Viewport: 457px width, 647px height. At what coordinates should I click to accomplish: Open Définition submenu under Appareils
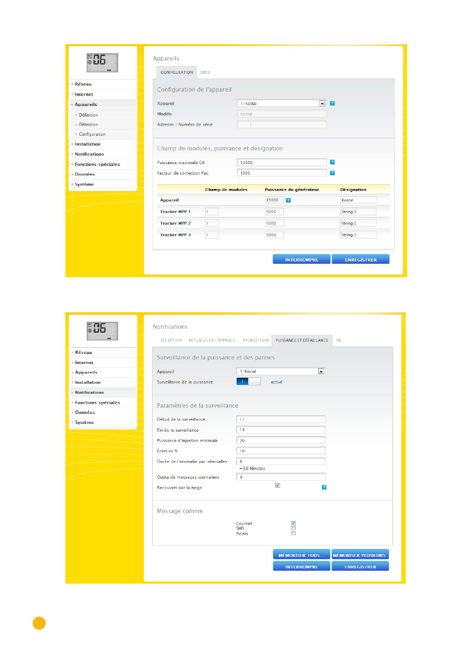(x=88, y=115)
